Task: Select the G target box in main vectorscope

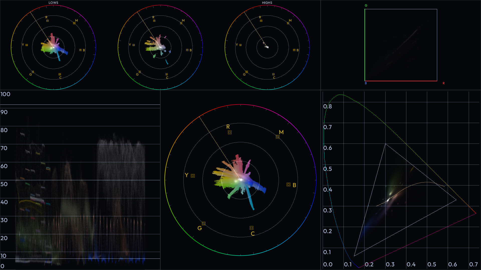Action: pyautogui.click(x=204, y=223)
